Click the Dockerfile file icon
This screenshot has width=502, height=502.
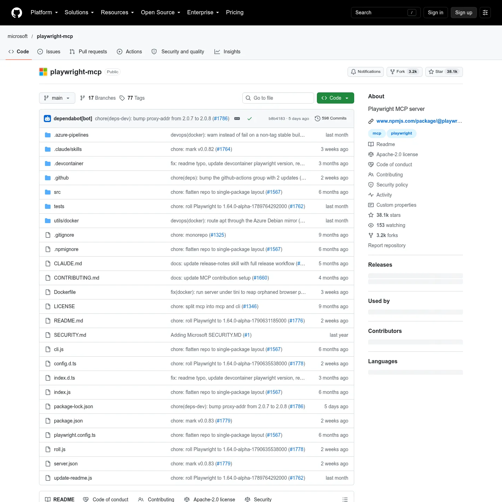(x=48, y=292)
